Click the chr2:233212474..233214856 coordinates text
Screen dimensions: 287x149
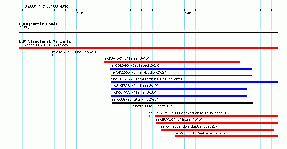pyautogui.click(x=44, y=7)
